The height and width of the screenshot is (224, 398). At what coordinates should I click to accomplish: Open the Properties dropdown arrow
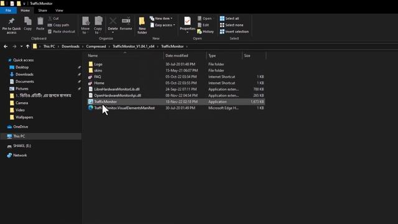187,33
